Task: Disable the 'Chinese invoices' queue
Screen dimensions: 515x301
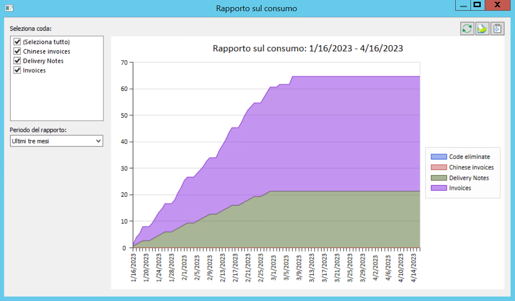Action: [x=17, y=51]
